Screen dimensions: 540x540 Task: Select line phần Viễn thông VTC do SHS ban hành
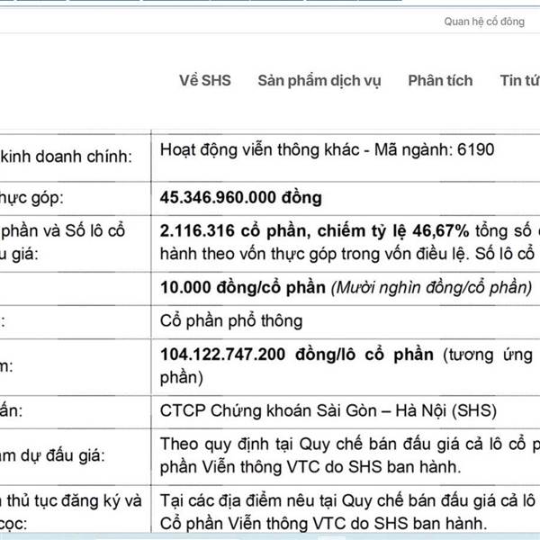click(x=310, y=467)
